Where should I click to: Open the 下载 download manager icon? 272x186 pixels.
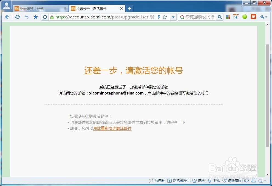pos(214,181)
